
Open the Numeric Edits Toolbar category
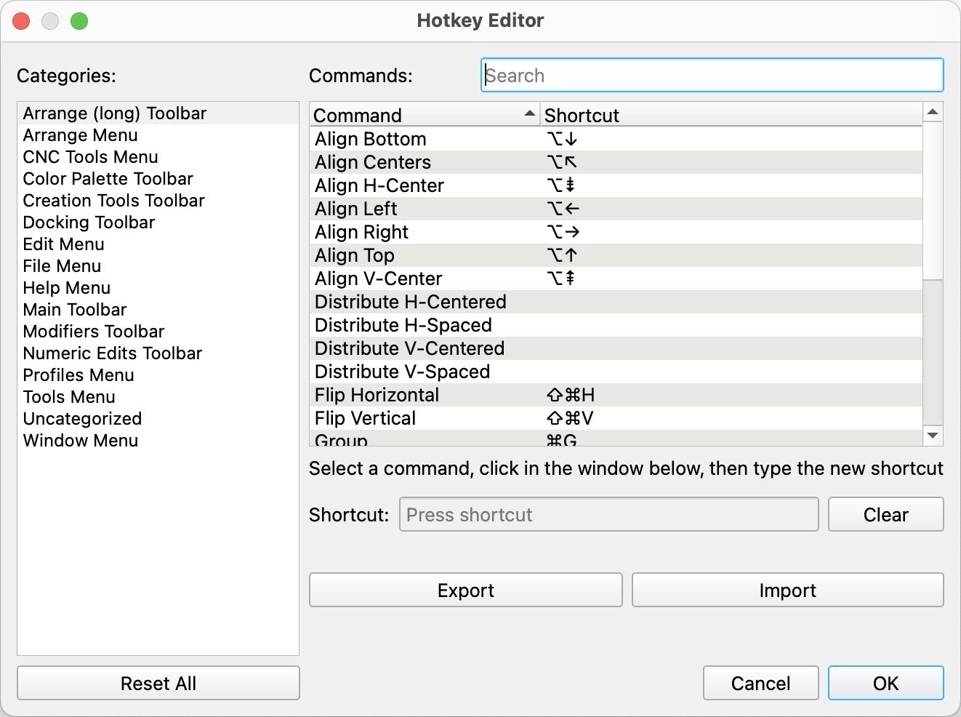[112, 353]
